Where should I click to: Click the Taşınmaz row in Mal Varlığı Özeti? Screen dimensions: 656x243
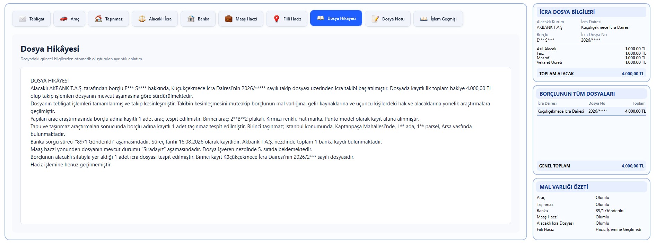click(591, 205)
